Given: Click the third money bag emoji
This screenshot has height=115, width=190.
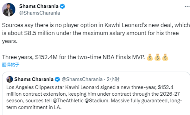Looking at the screenshot, I should tap(165, 57).
